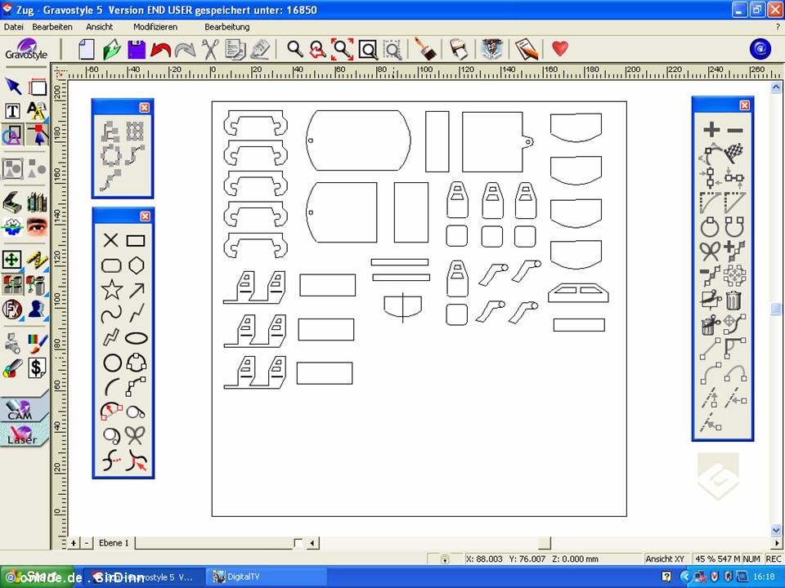Choose the T text tool
785x588 pixels.
[12, 111]
